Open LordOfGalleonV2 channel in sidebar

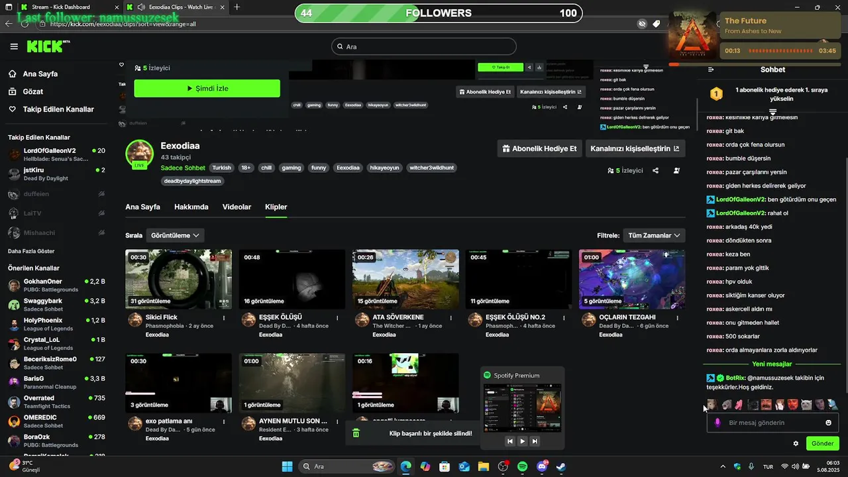point(56,154)
